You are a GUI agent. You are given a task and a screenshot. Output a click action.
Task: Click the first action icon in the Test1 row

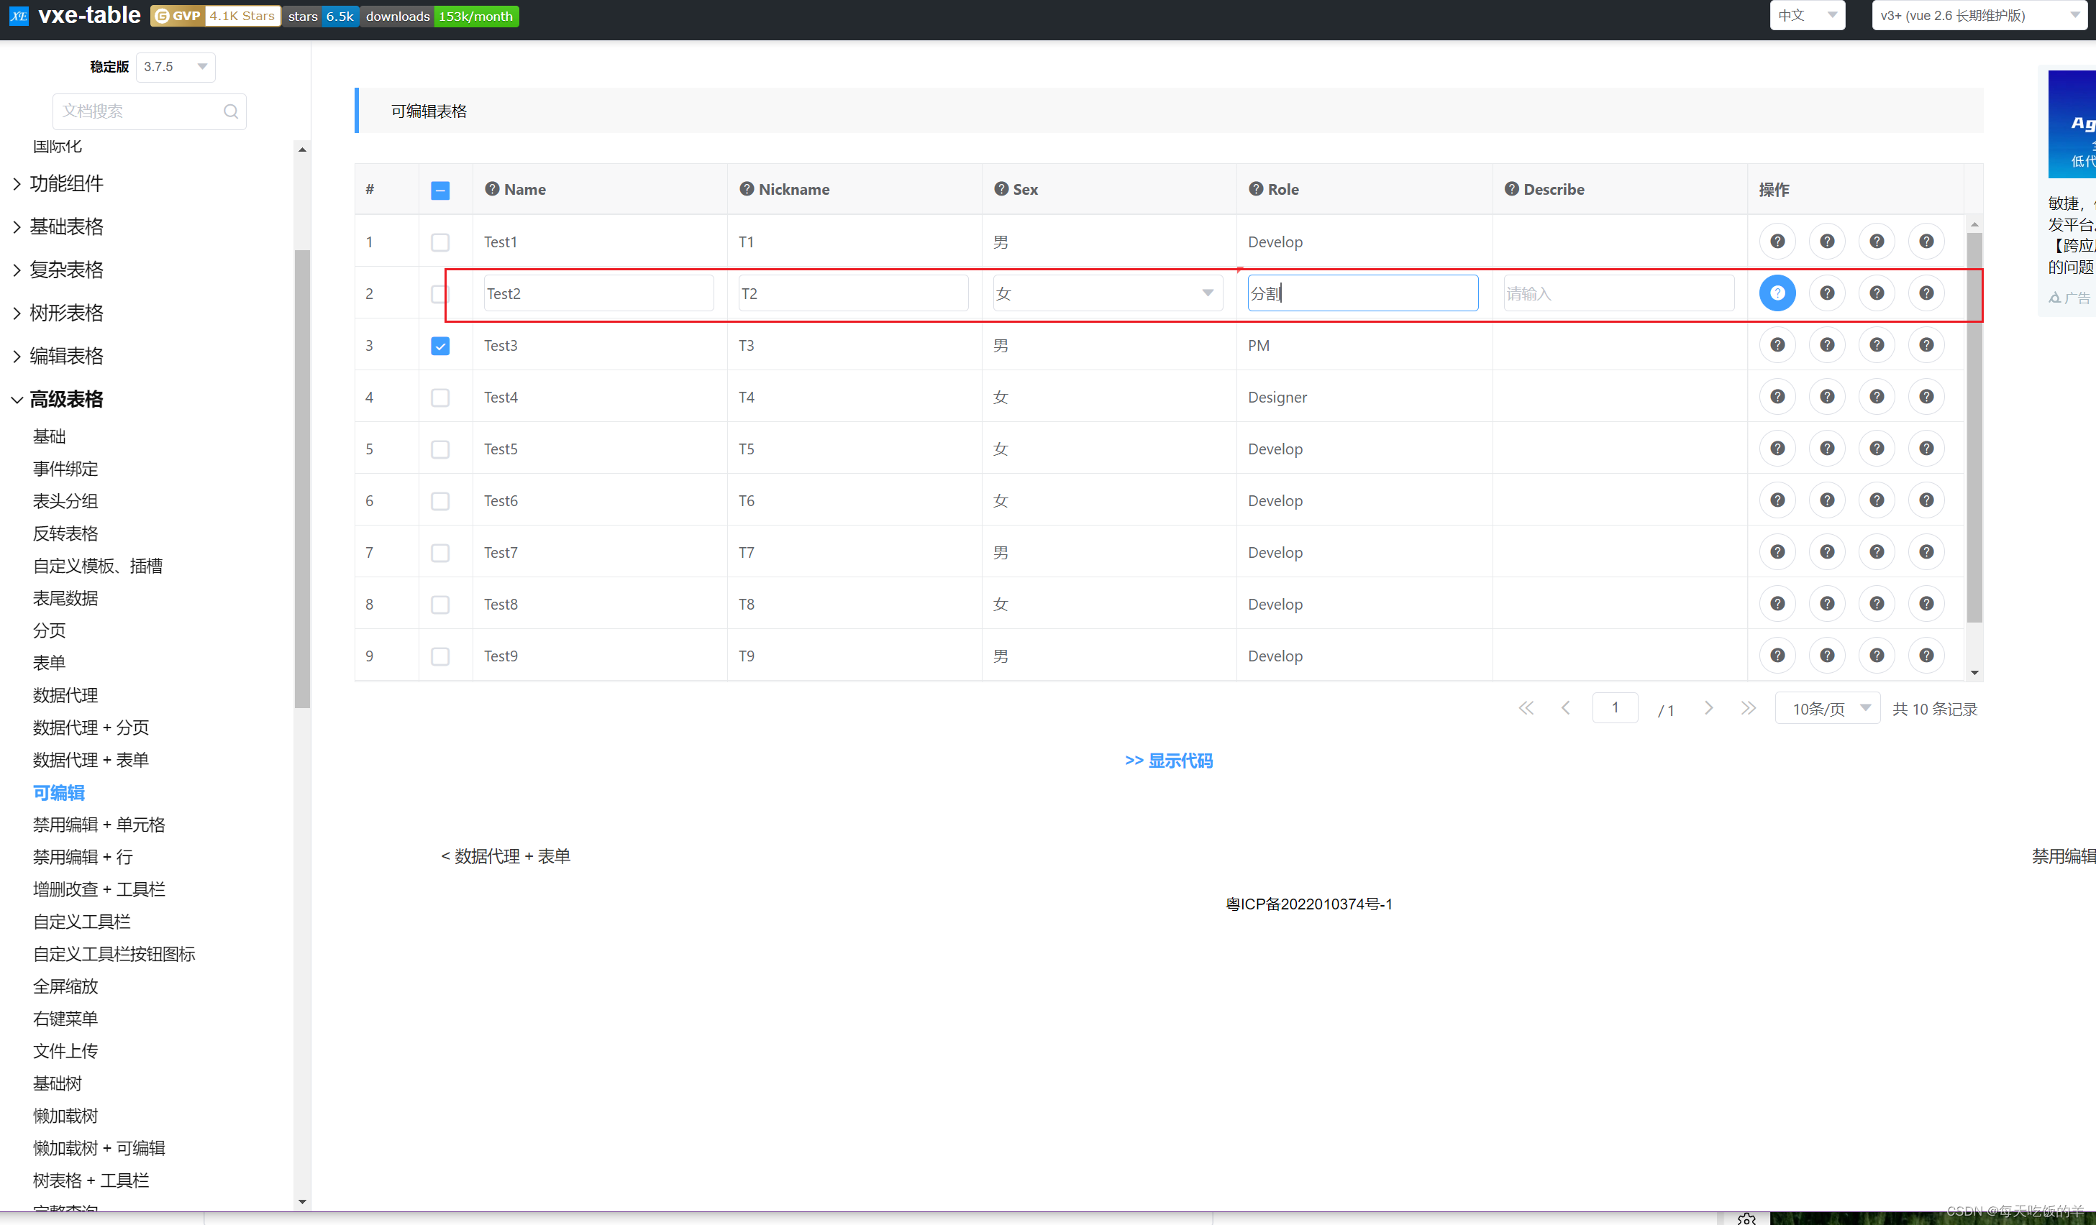[x=1777, y=241]
